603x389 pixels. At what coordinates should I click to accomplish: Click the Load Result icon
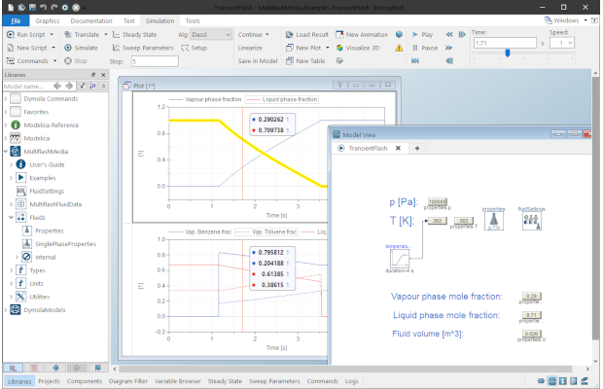(x=291, y=34)
